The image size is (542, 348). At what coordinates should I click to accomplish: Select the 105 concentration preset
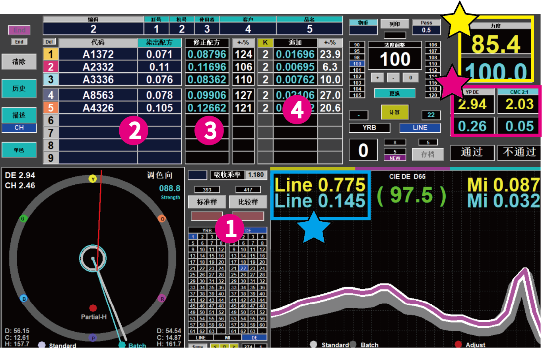point(357,95)
